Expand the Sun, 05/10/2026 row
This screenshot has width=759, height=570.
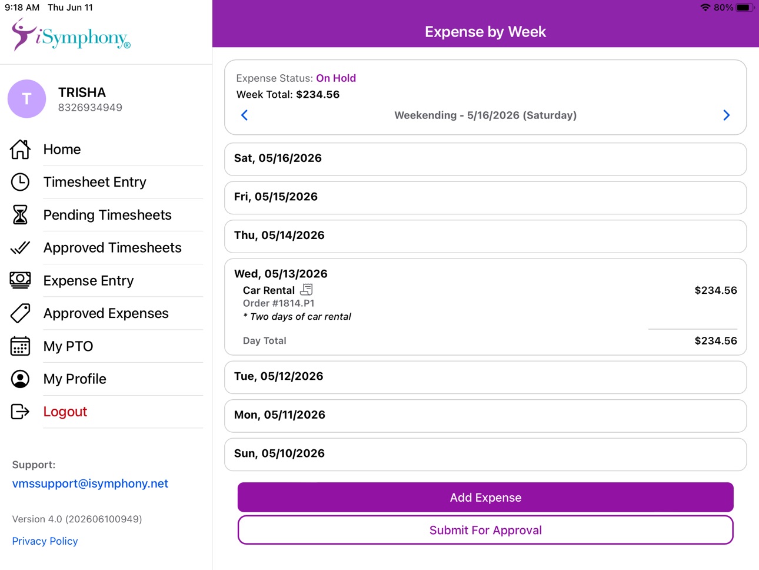485,454
